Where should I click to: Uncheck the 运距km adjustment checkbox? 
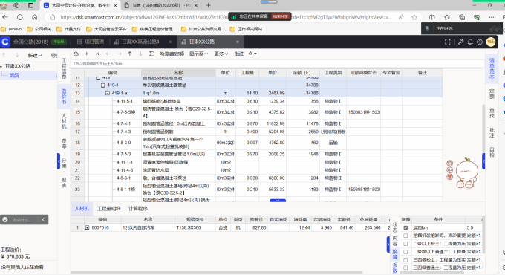point(405,227)
